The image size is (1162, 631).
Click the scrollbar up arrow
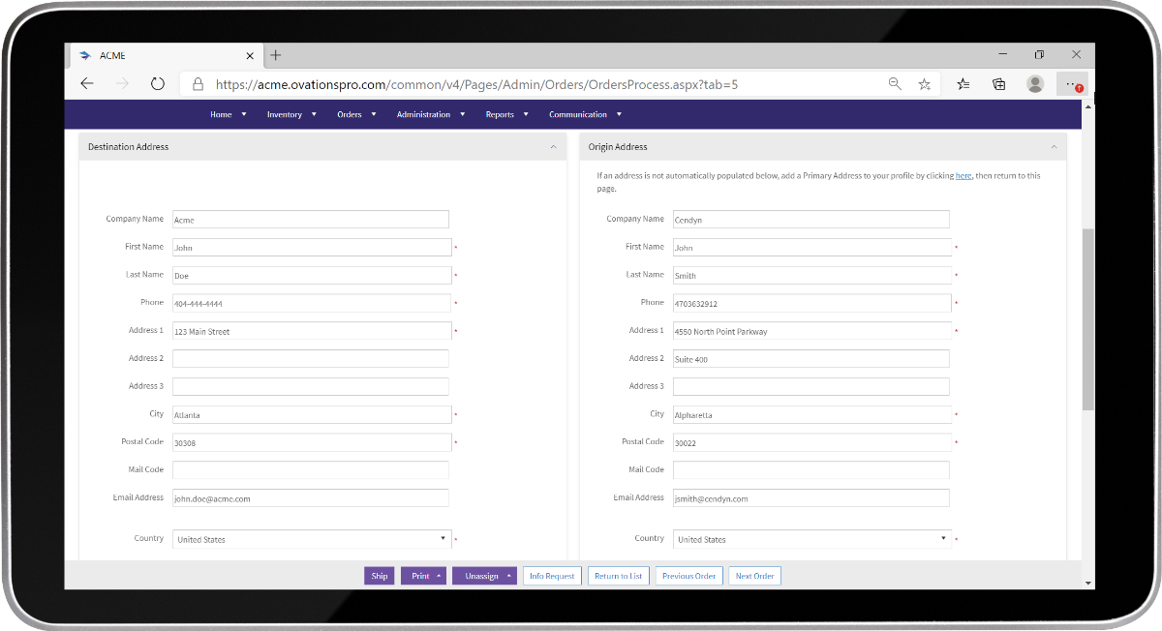[1088, 105]
